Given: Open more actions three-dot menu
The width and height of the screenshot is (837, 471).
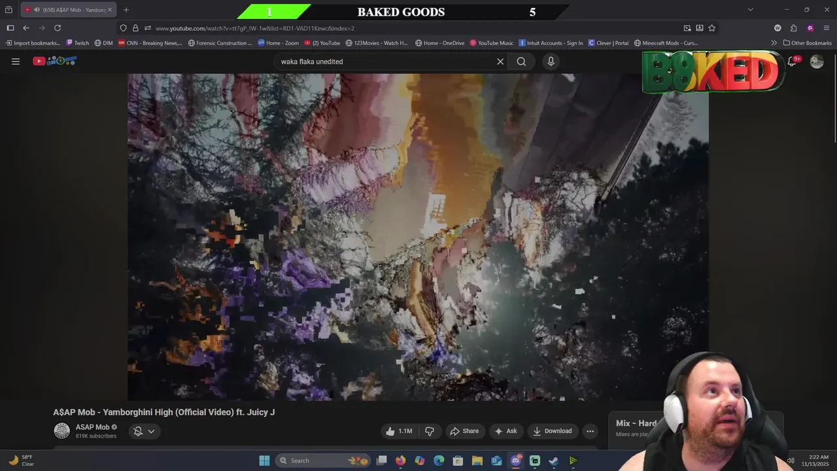Looking at the screenshot, I should [590, 431].
